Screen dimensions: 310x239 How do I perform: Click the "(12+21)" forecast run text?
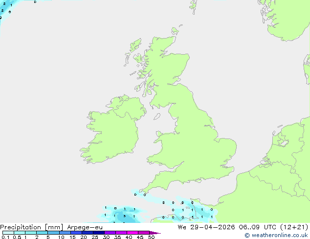click(294, 227)
